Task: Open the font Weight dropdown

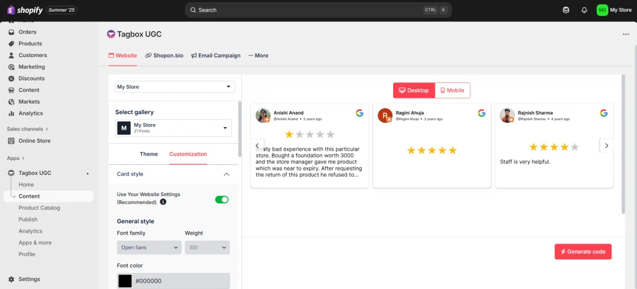Action: point(207,247)
